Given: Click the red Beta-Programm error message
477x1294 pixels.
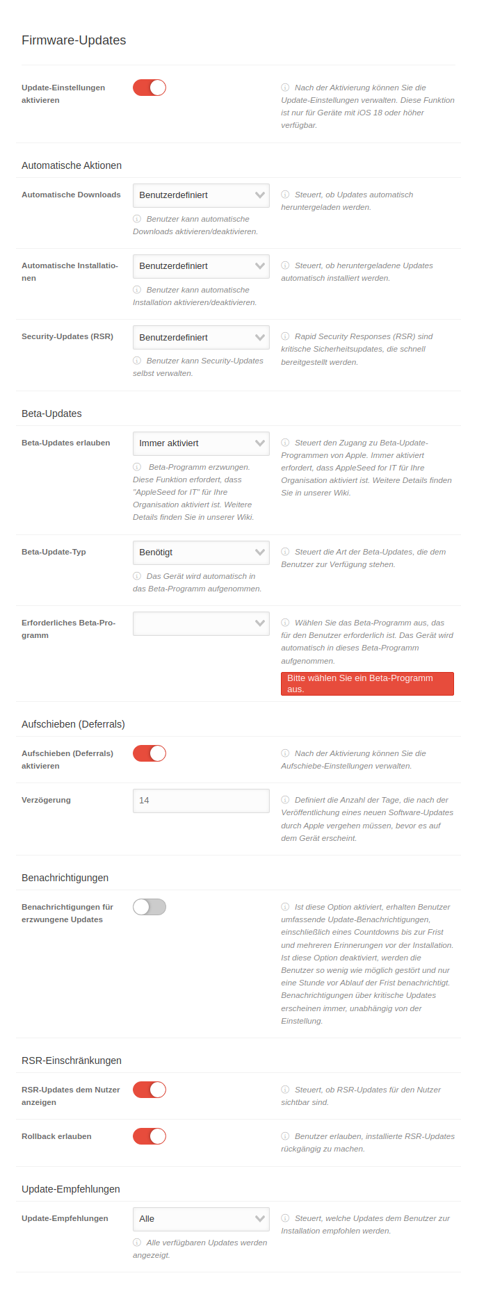Looking at the screenshot, I should tap(367, 684).
